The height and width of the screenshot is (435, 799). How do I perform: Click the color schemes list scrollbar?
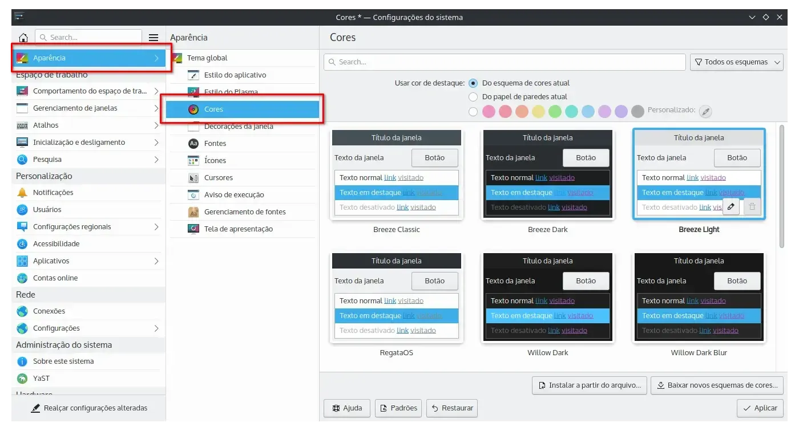click(782, 186)
